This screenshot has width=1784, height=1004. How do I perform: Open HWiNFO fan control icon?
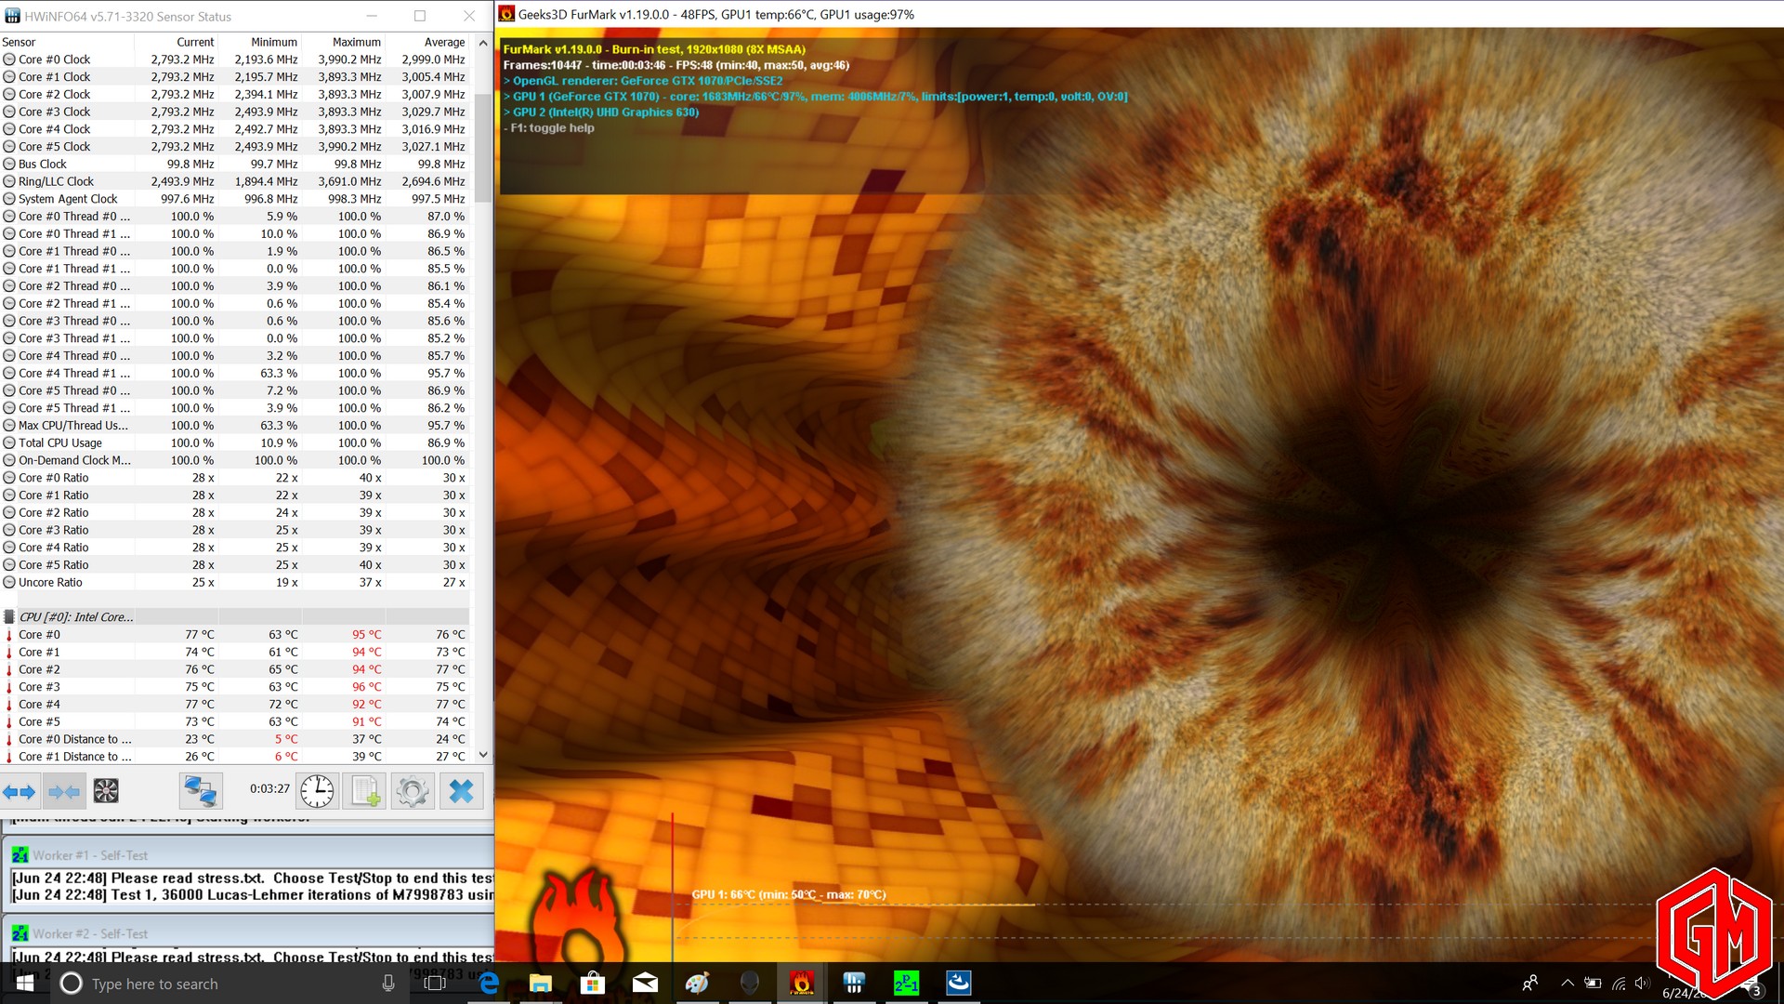(106, 792)
